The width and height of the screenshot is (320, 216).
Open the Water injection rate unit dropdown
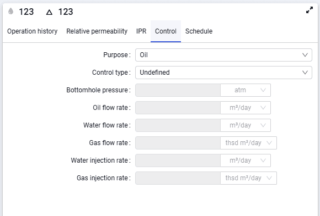(x=246, y=160)
